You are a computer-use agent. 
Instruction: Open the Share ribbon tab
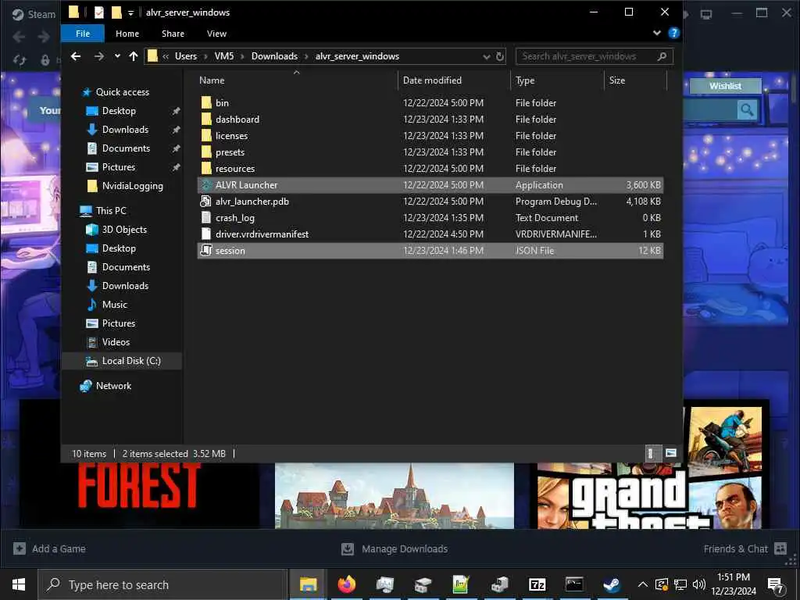173,34
